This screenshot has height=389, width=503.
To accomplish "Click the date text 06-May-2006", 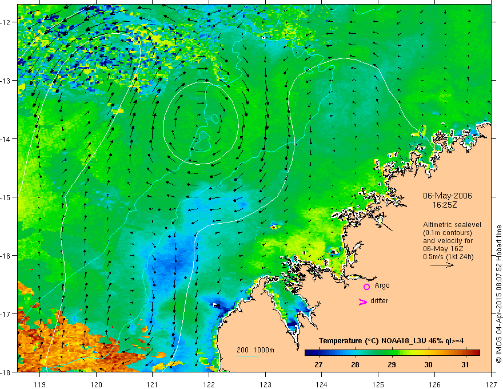I will (447, 196).
